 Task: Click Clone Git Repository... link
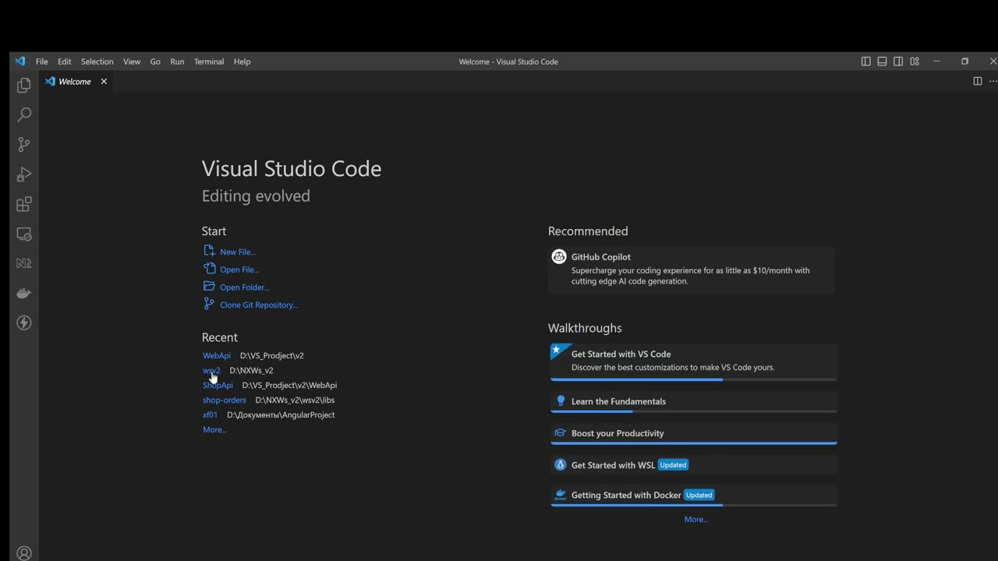coord(259,305)
